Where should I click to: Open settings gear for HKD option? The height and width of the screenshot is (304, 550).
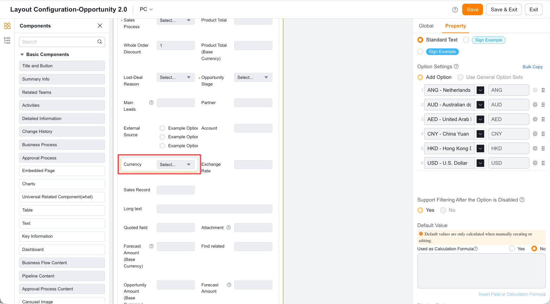[535, 149]
